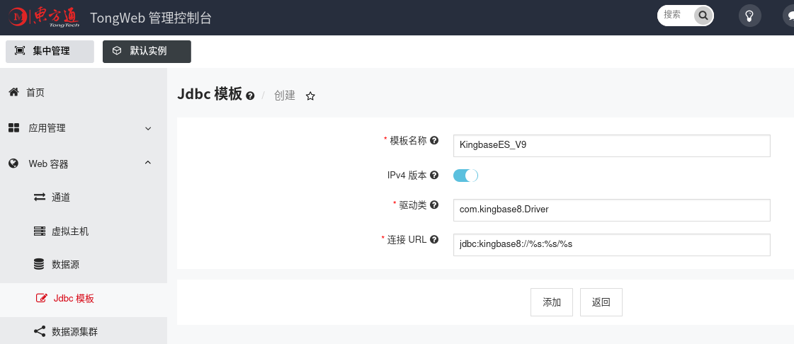Click the database icon beside 数据源
Viewport: 794px width, 344px height.
pyautogui.click(x=39, y=264)
